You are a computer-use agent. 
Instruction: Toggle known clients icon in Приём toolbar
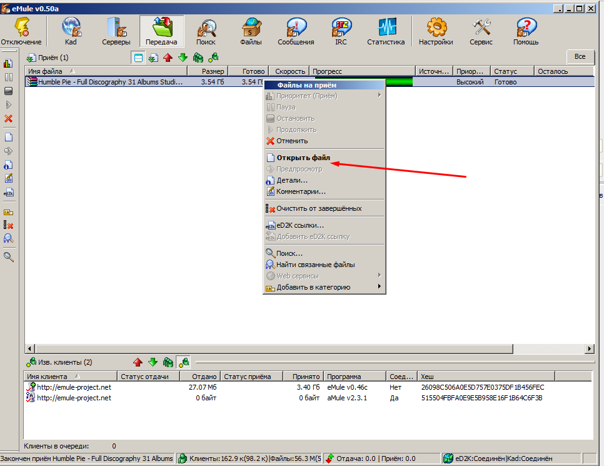[213, 58]
